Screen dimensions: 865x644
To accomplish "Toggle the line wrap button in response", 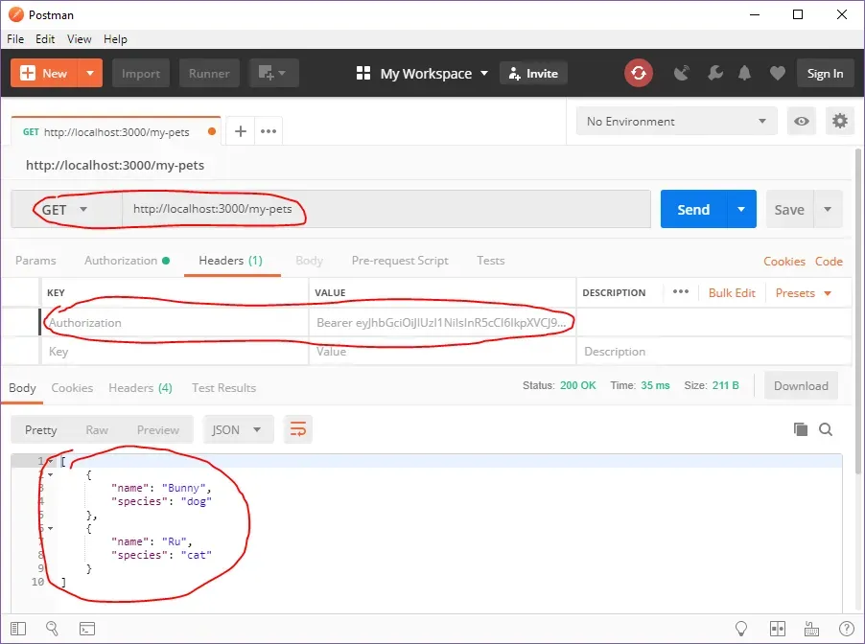I will tap(297, 429).
